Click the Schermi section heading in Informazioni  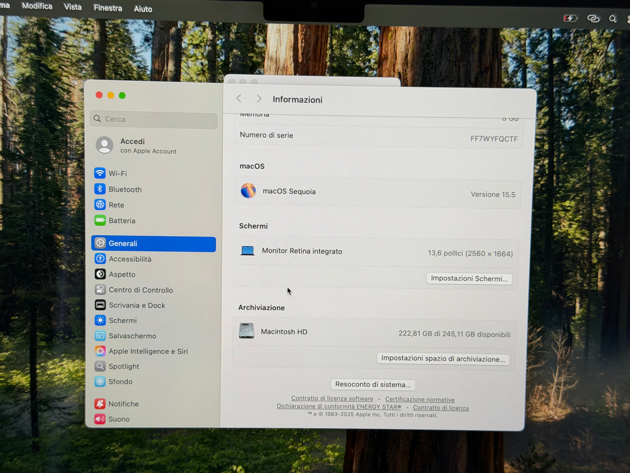[x=253, y=226]
